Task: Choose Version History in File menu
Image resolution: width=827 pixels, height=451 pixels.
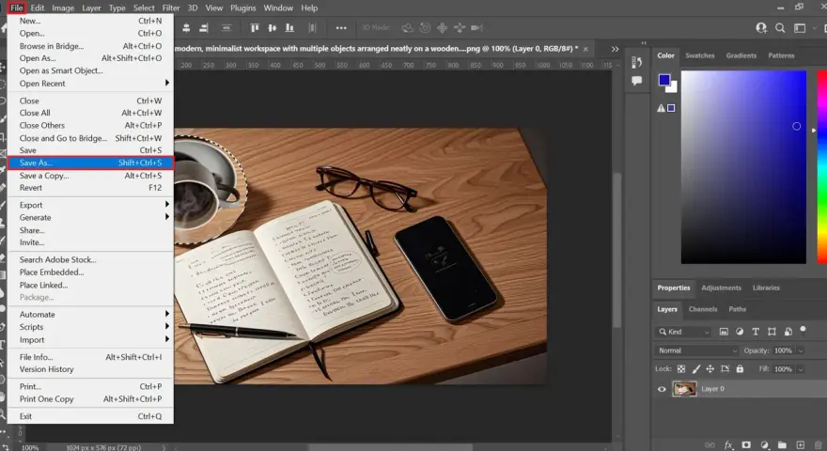Action: pos(91,369)
